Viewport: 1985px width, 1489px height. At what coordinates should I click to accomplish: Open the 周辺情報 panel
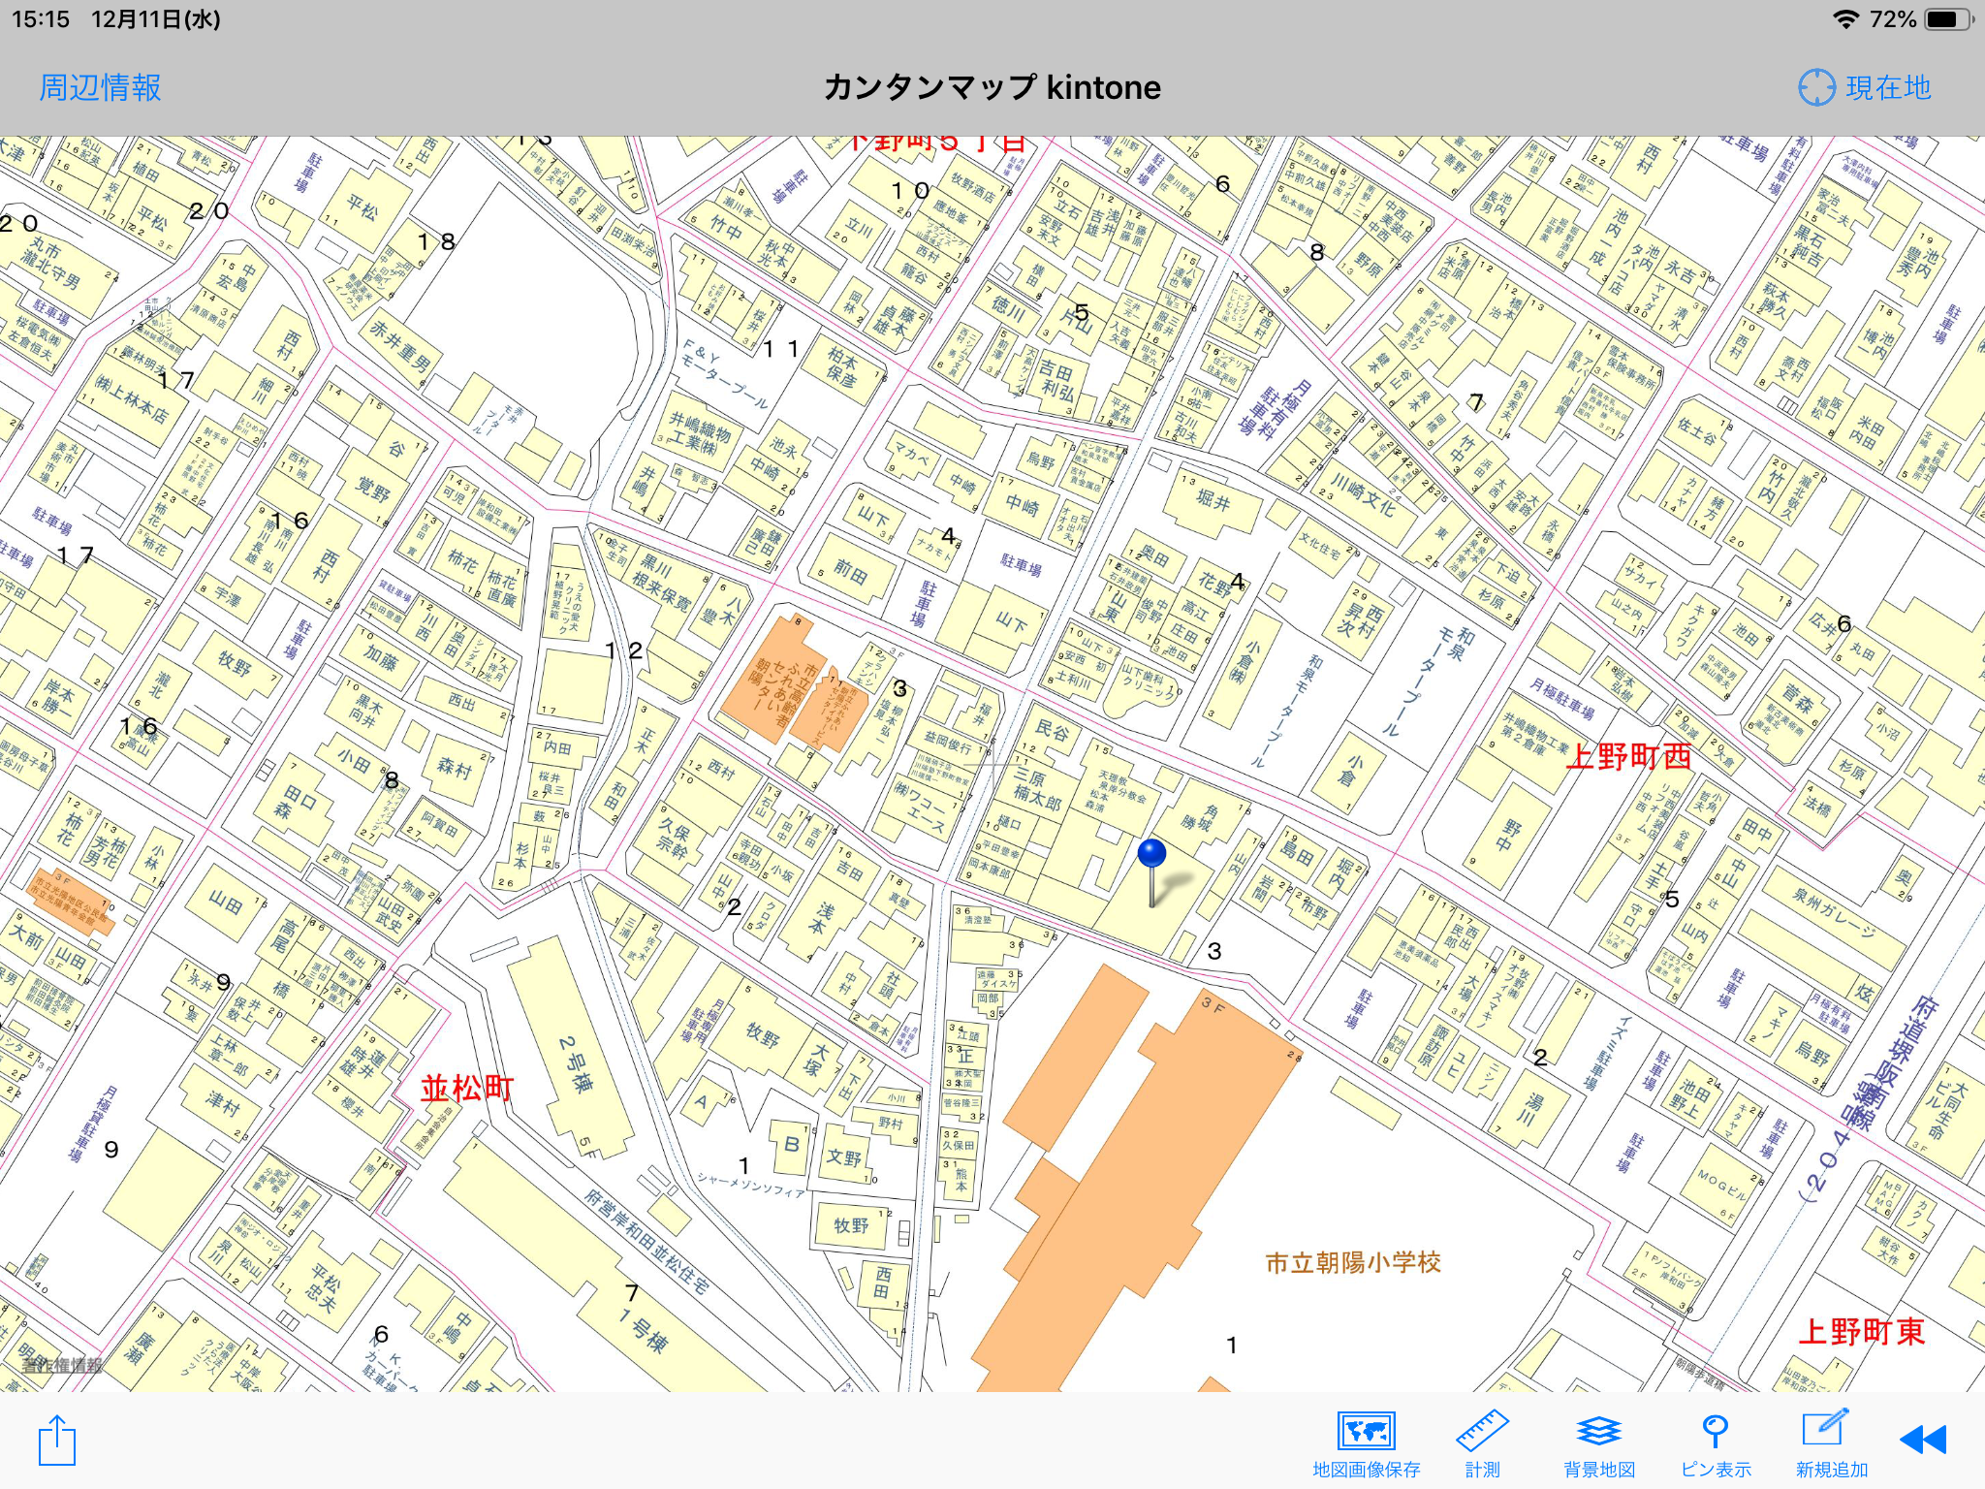coord(100,87)
